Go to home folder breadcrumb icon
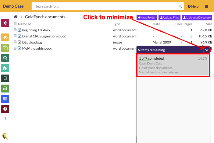The height and width of the screenshot is (143, 214). 16,17
